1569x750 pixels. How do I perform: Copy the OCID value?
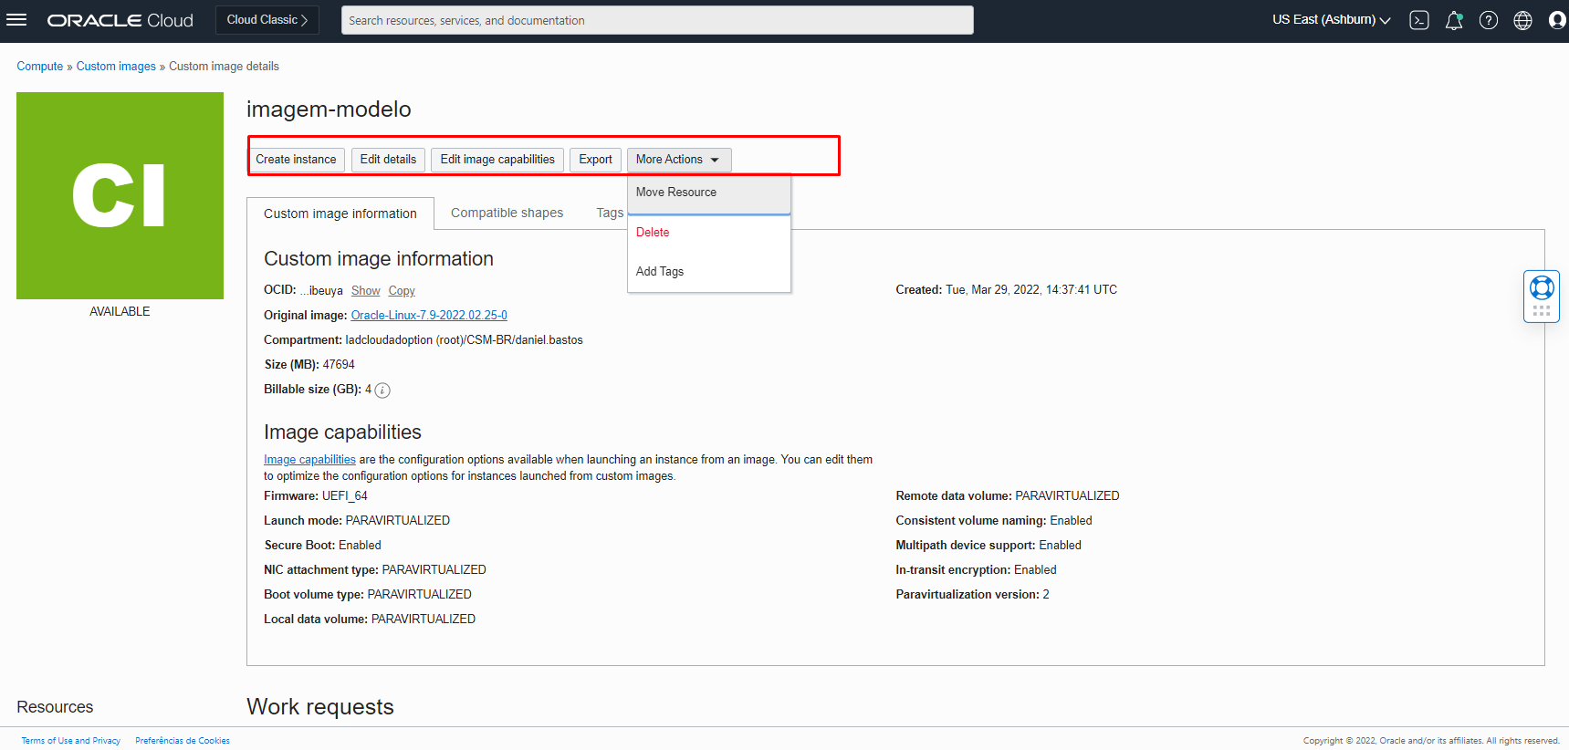(402, 291)
